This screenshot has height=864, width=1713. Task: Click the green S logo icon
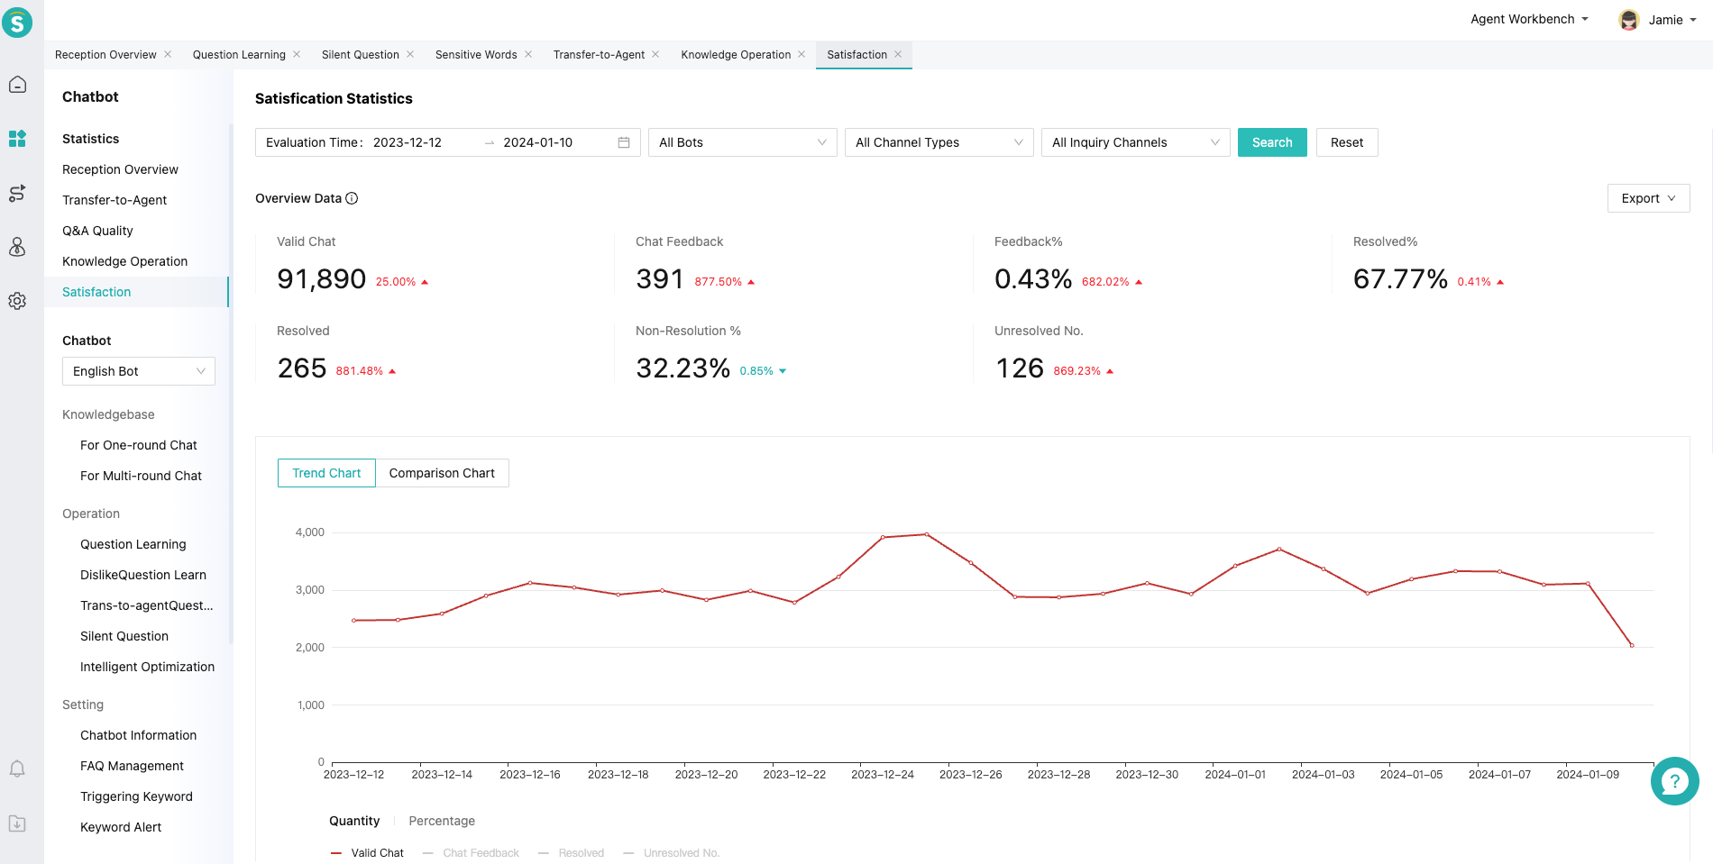click(x=17, y=22)
